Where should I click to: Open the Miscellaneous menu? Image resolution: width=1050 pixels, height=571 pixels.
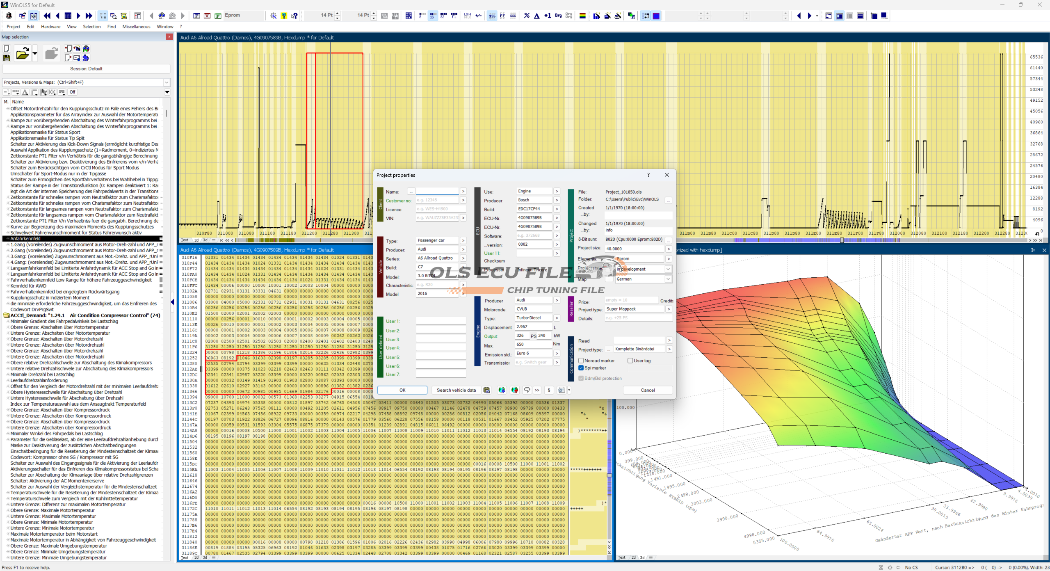136,27
